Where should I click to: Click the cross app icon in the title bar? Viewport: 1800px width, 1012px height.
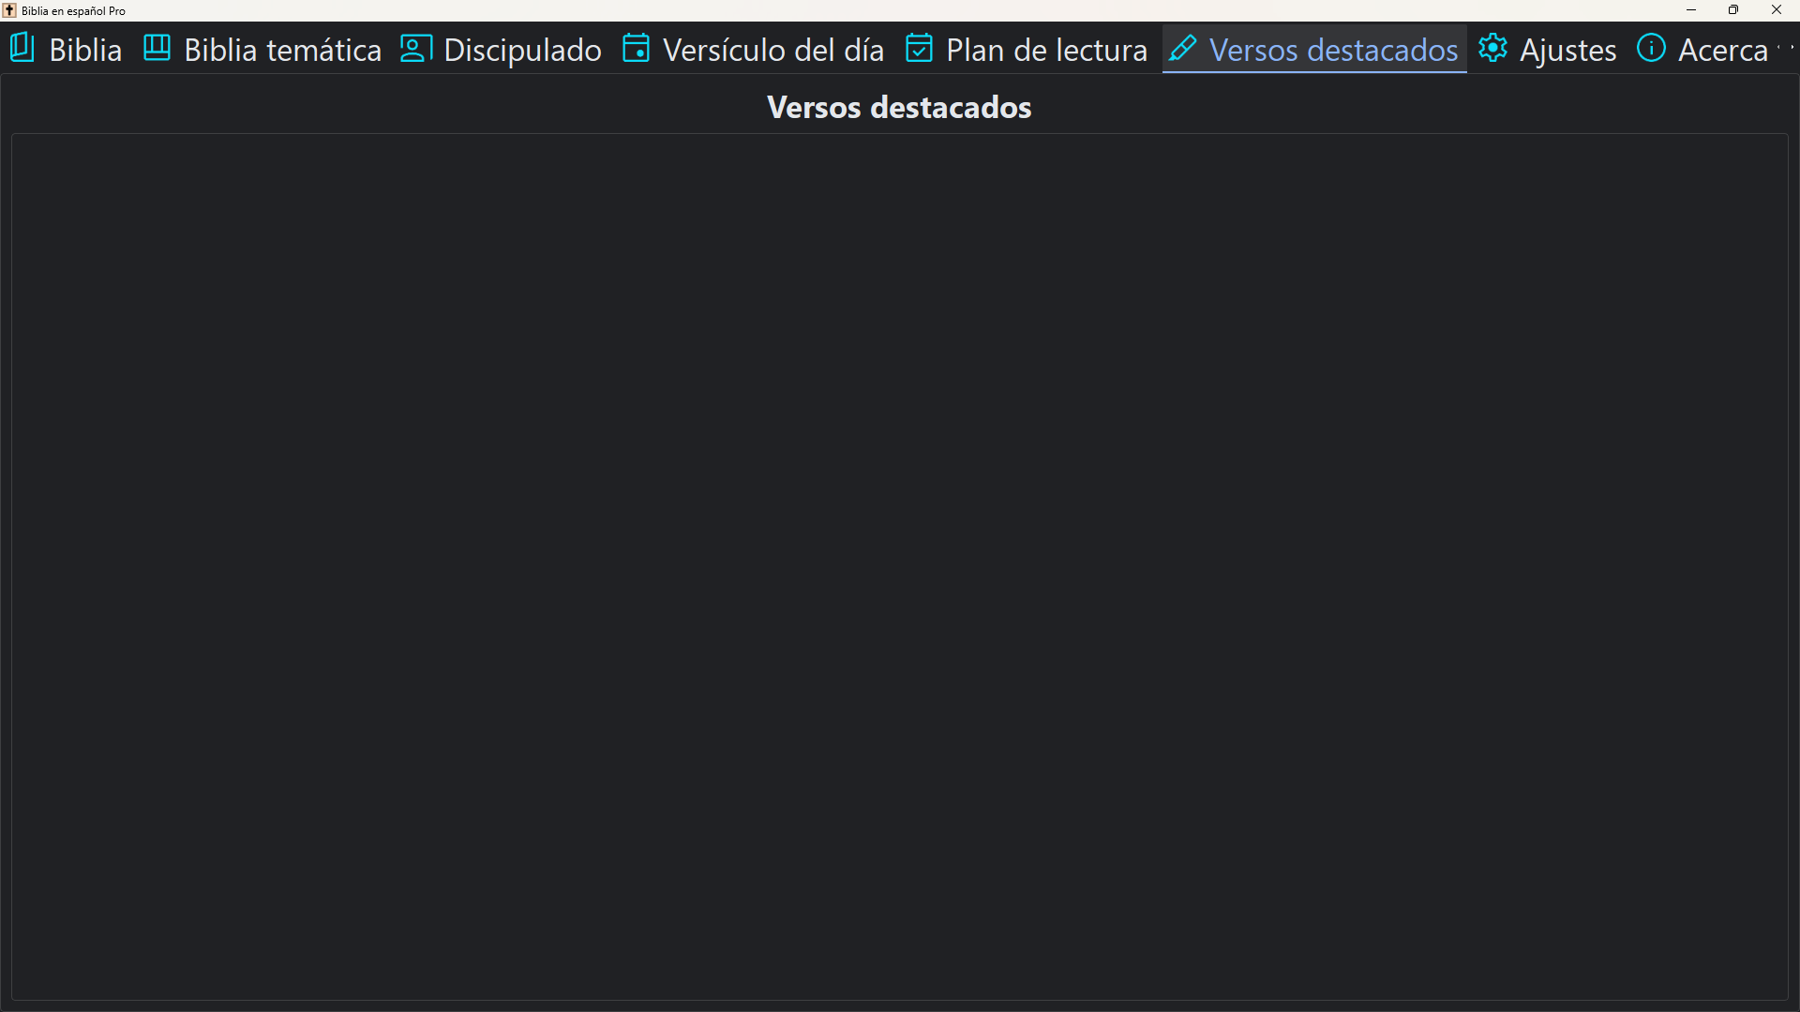click(9, 10)
